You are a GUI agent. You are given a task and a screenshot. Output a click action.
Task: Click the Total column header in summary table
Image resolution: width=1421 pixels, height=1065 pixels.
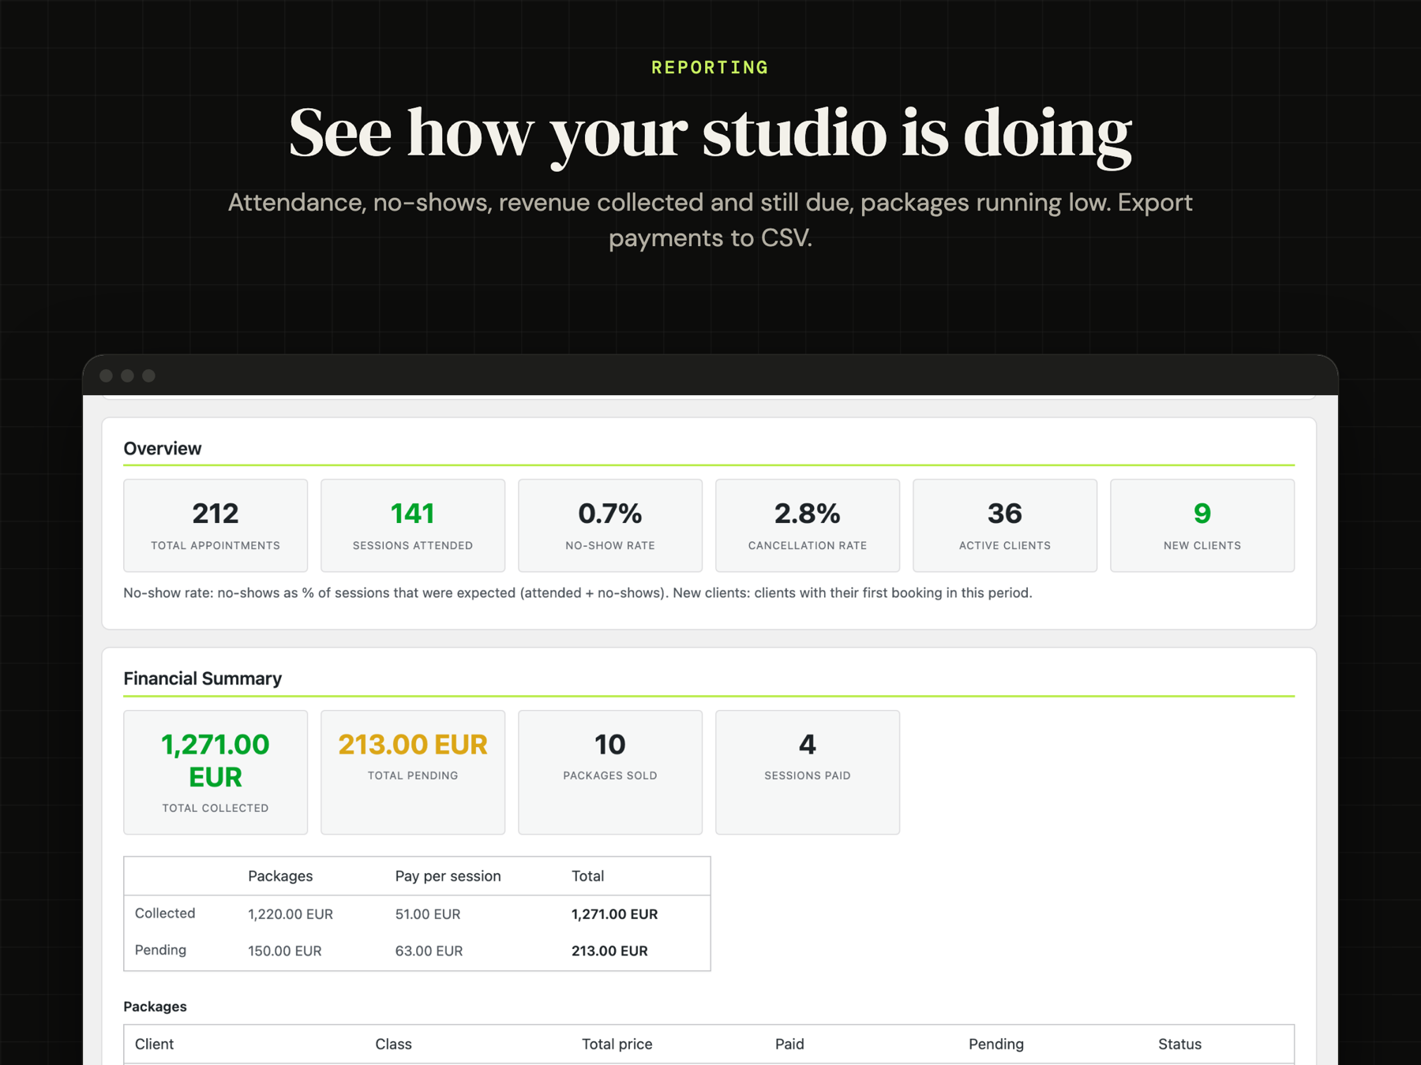coord(587,876)
